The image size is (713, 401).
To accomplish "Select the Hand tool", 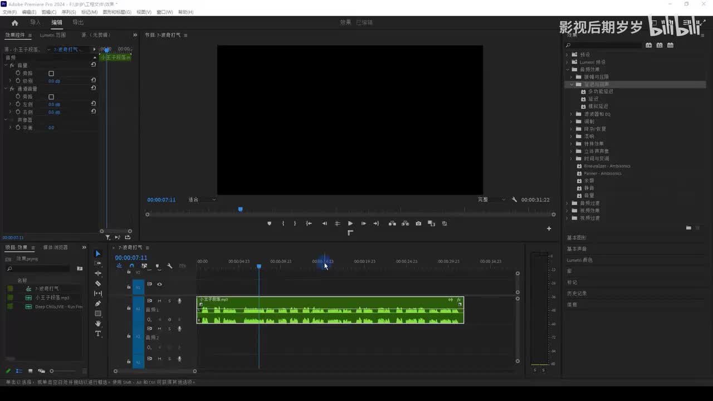I will (x=98, y=324).
